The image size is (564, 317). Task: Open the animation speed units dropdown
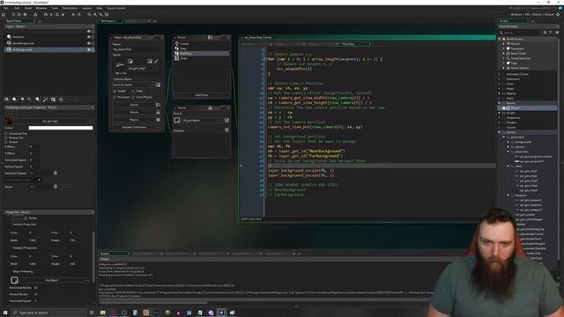point(23,180)
